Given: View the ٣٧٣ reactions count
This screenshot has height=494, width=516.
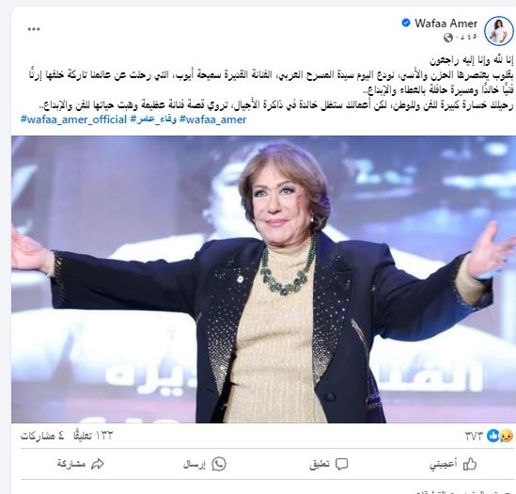Looking at the screenshot, I should click(474, 437).
